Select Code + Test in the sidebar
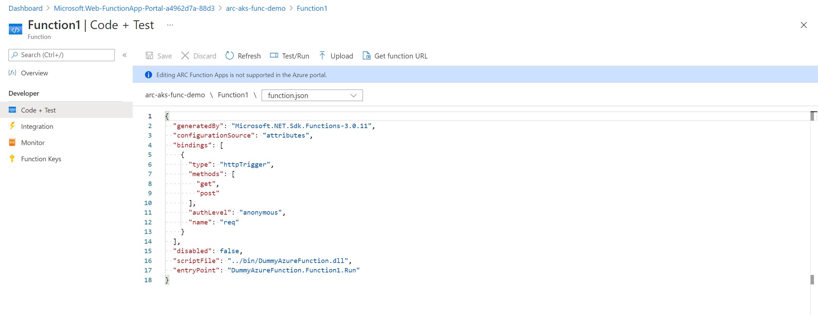Image resolution: width=818 pixels, height=315 pixels. pyautogui.click(x=38, y=110)
